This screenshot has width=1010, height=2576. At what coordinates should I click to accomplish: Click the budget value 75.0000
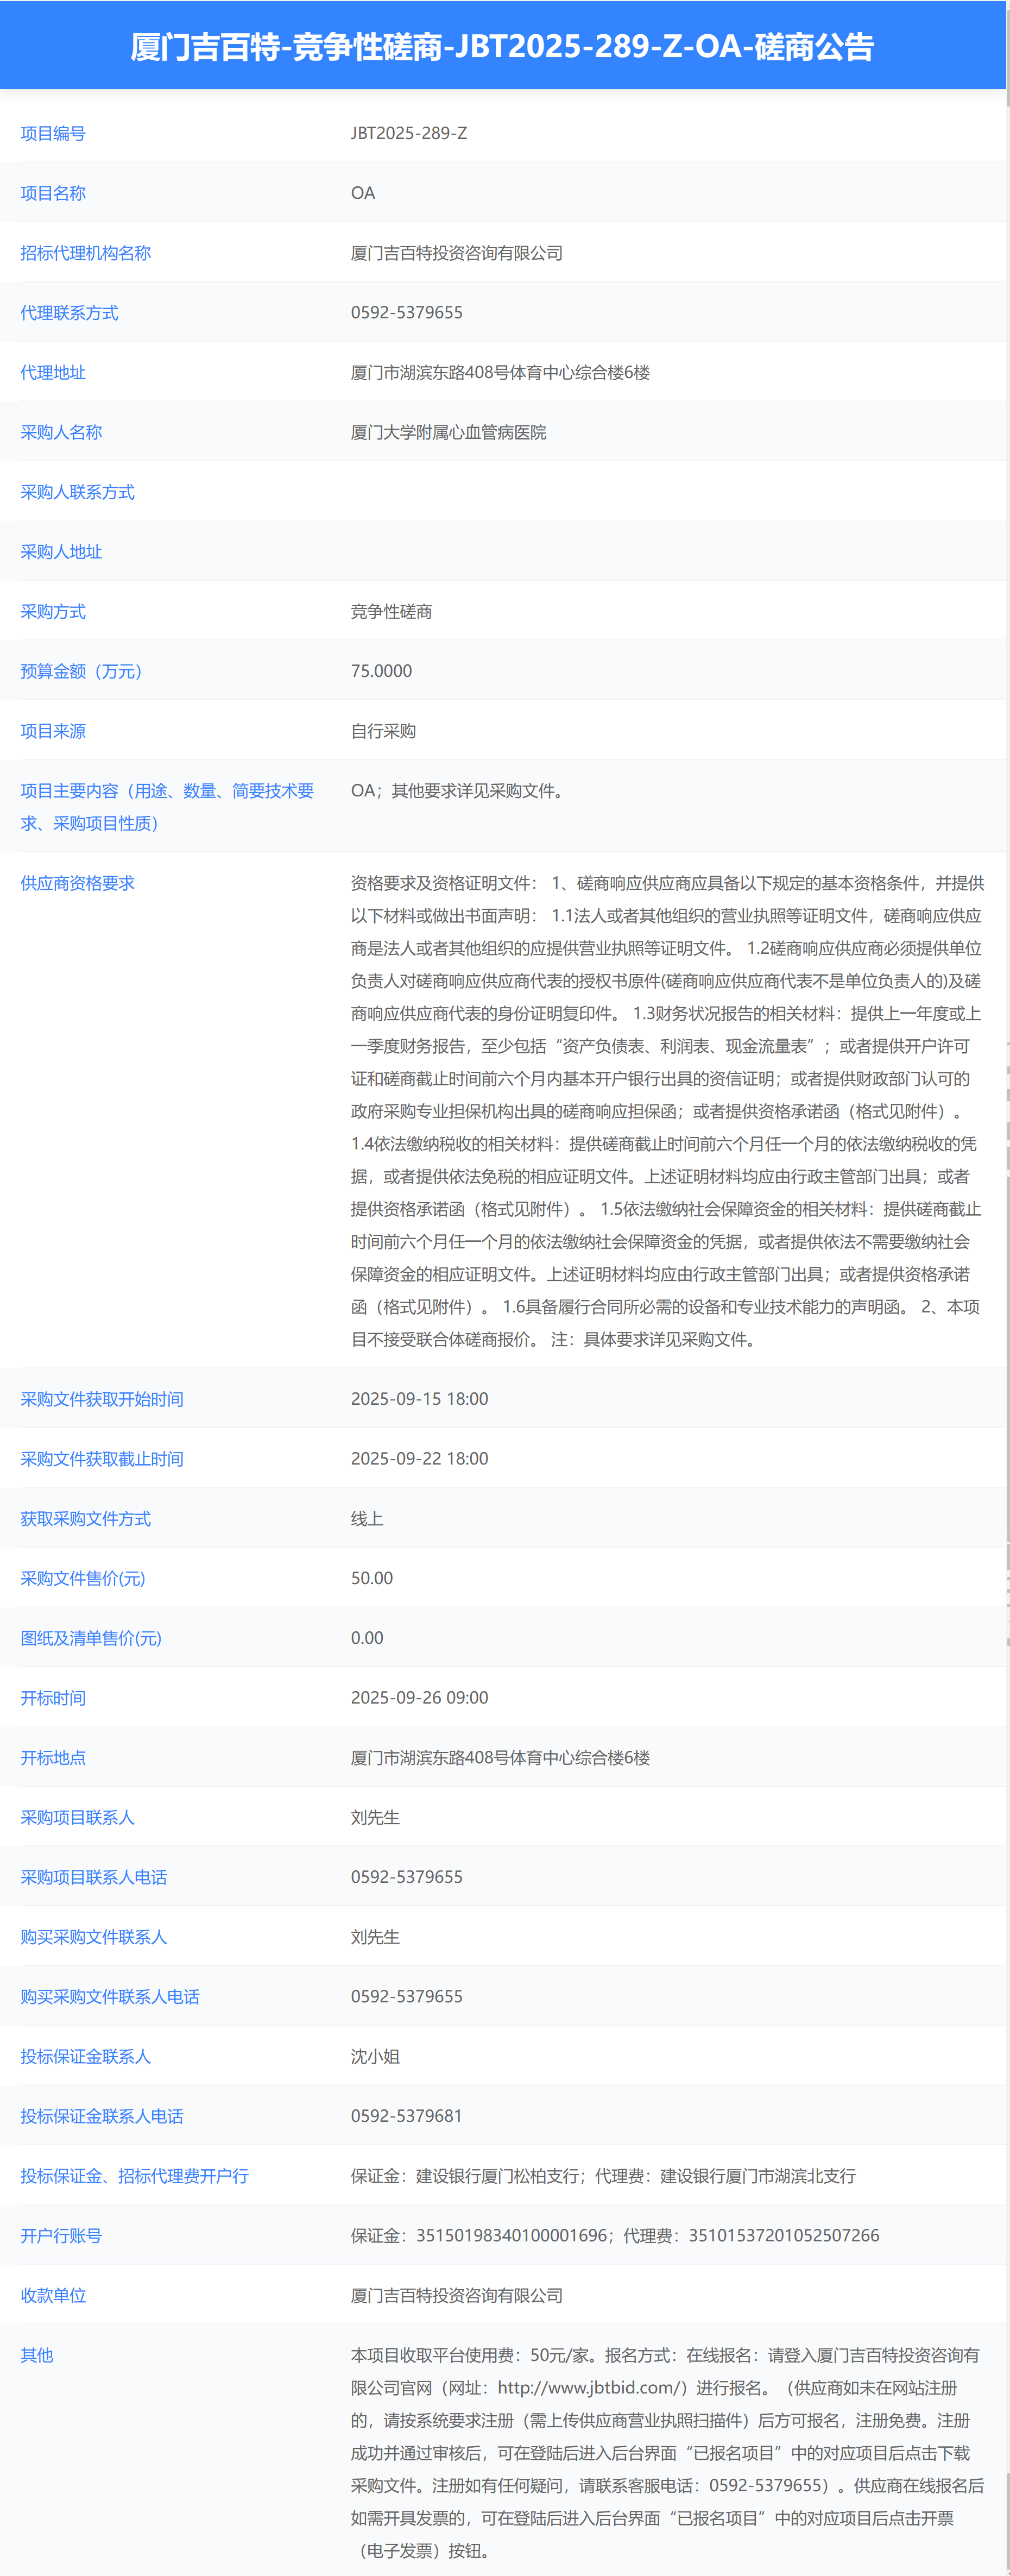coord(381,671)
